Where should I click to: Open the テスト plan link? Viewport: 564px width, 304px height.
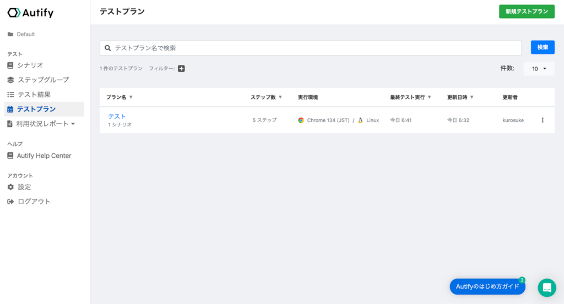[117, 117]
